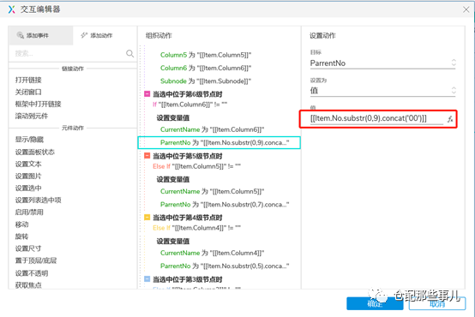Select the 显示/隐藏 action

point(29,140)
